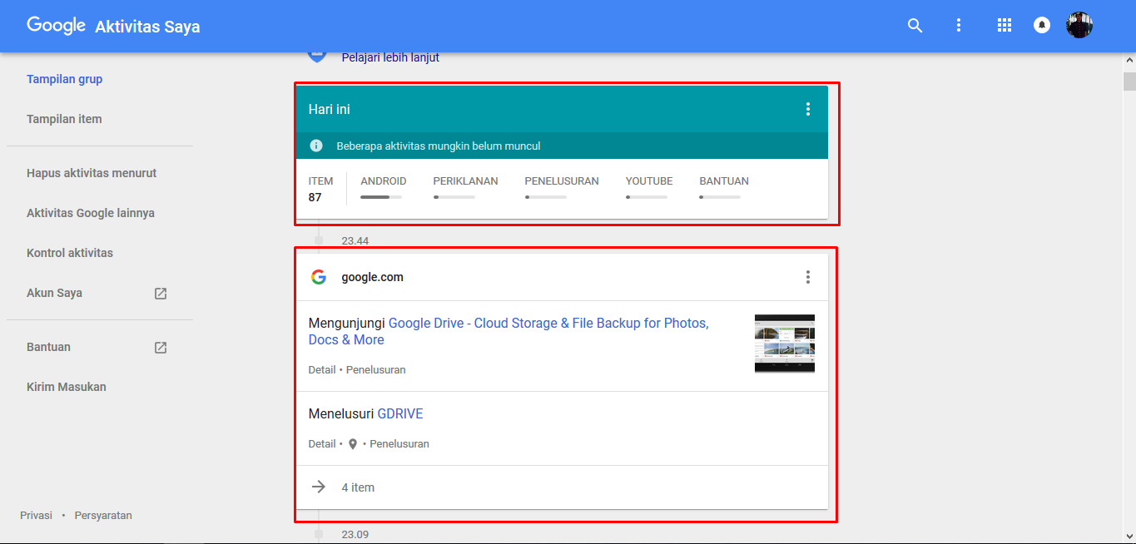Open the Privasi link

coord(36,516)
